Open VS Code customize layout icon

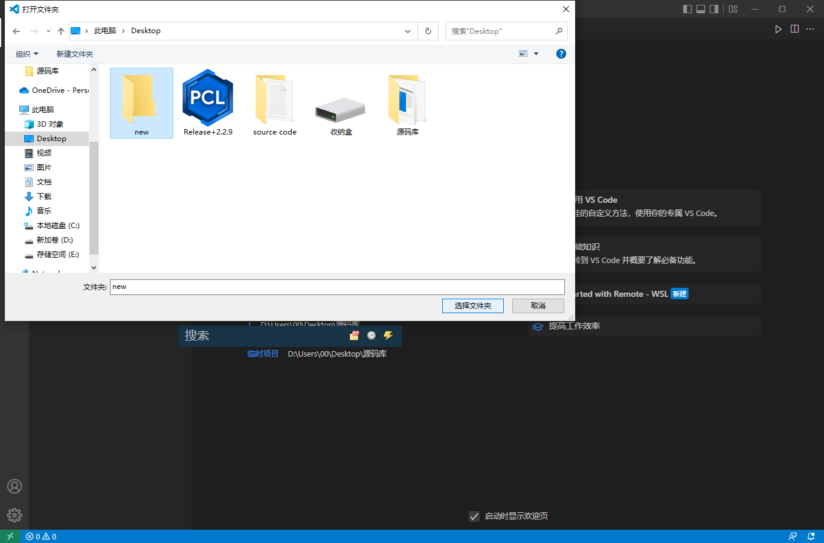(733, 9)
